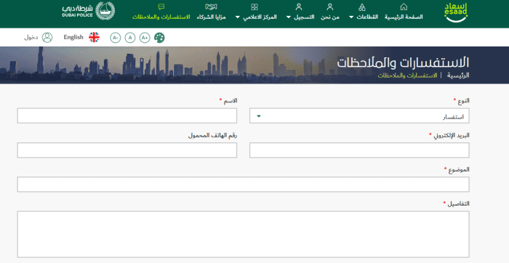509x263 pixels.
Task: Reset font size with A icon
Action: pos(130,38)
